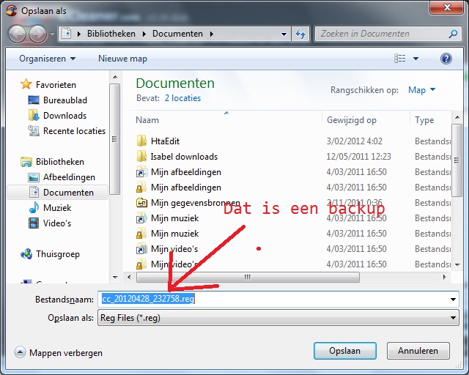Open the Opslaan als file type combo box
This screenshot has width=469, height=375.
click(x=278, y=318)
